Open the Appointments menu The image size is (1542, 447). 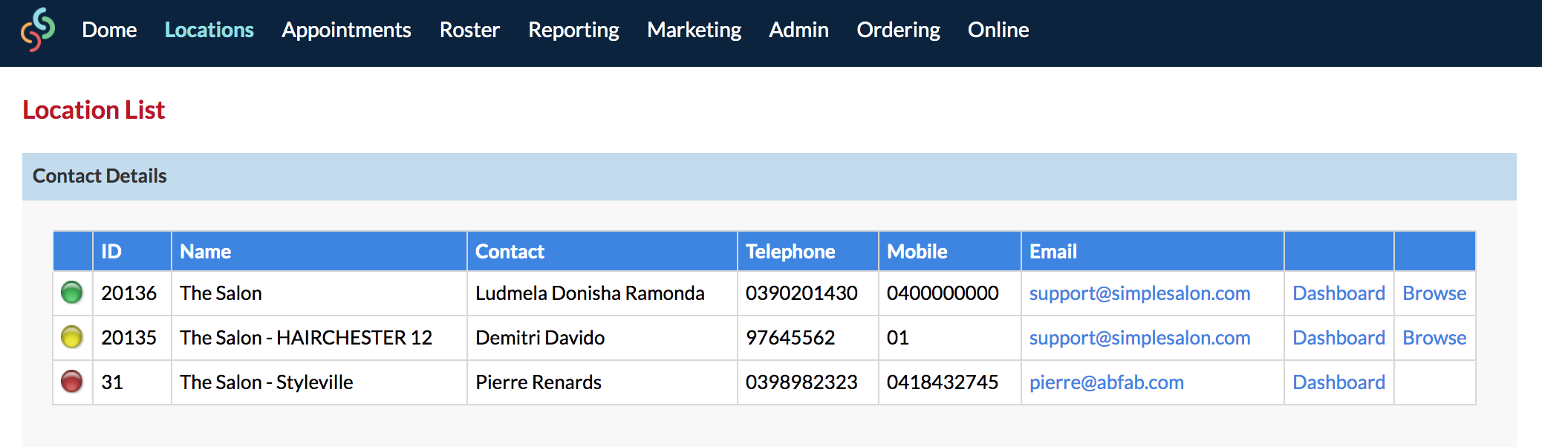(x=346, y=30)
